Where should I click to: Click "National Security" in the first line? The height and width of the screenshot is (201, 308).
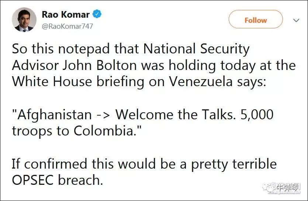click(x=196, y=49)
